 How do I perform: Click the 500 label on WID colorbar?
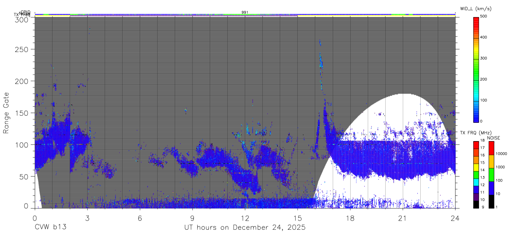click(484, 16)
